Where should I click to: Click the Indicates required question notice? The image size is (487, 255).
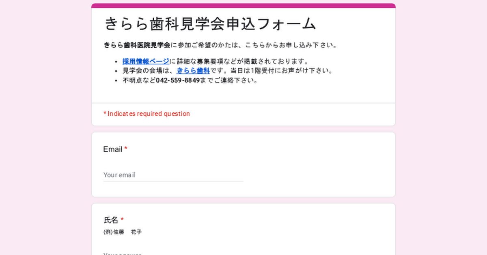pos(147,114)
